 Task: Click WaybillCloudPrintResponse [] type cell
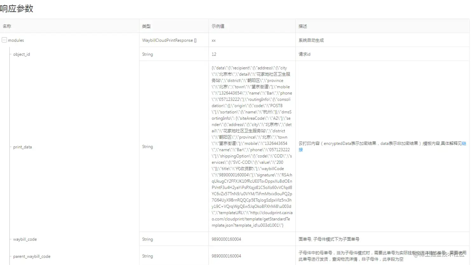169,40
